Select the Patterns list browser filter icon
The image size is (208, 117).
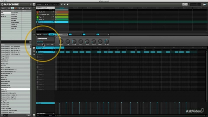[19, 8]
